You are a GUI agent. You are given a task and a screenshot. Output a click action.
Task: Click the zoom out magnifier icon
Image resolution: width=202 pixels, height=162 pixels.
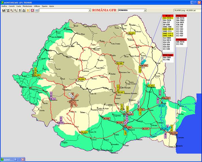click(x=16, y=10)
